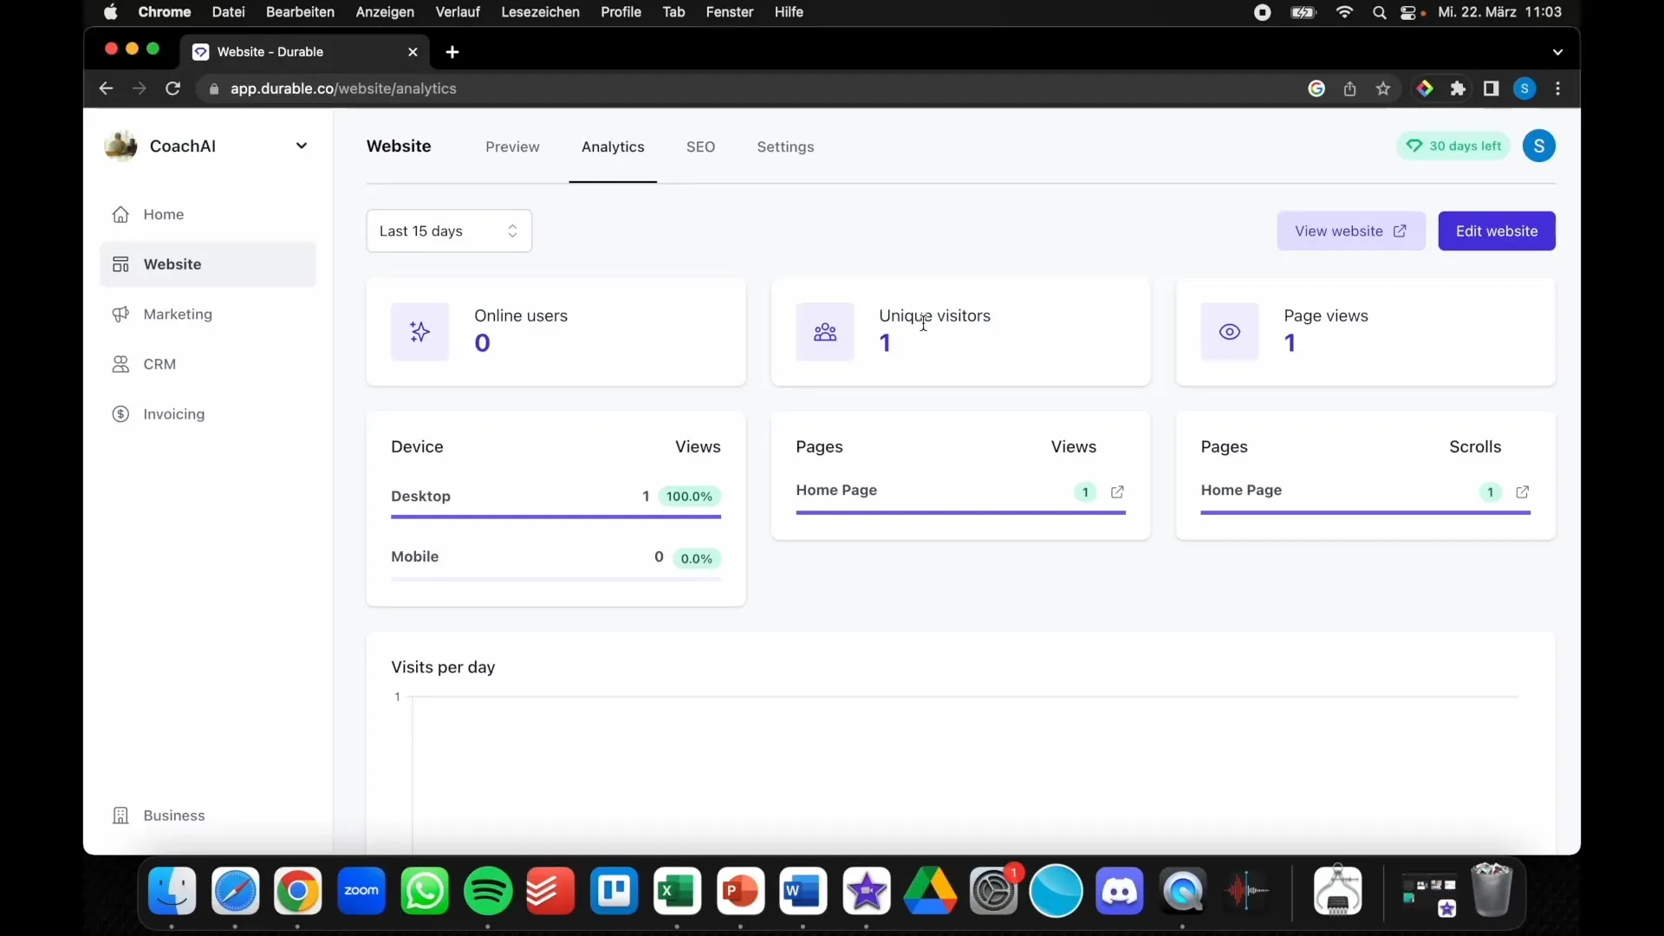This screenshot has height=936, width=1664.
Task: Click the 0.0% Mobile percentage badge
Action: point(697,559)
